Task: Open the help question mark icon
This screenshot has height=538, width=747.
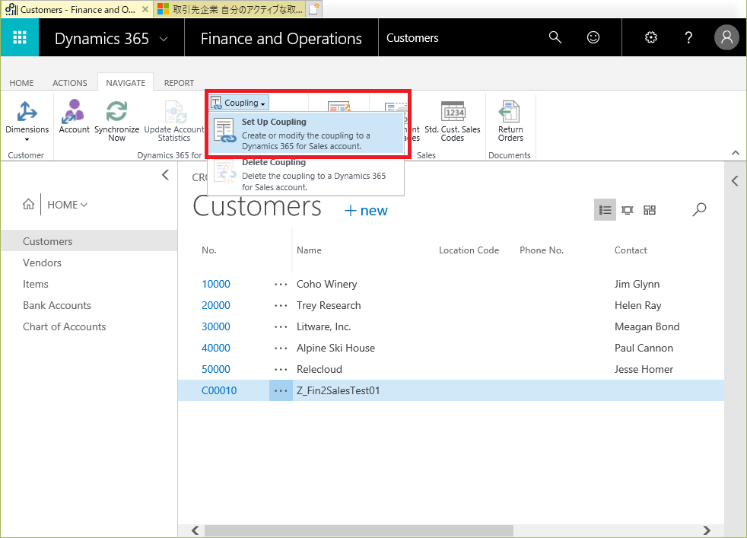Action: [688, 37]
